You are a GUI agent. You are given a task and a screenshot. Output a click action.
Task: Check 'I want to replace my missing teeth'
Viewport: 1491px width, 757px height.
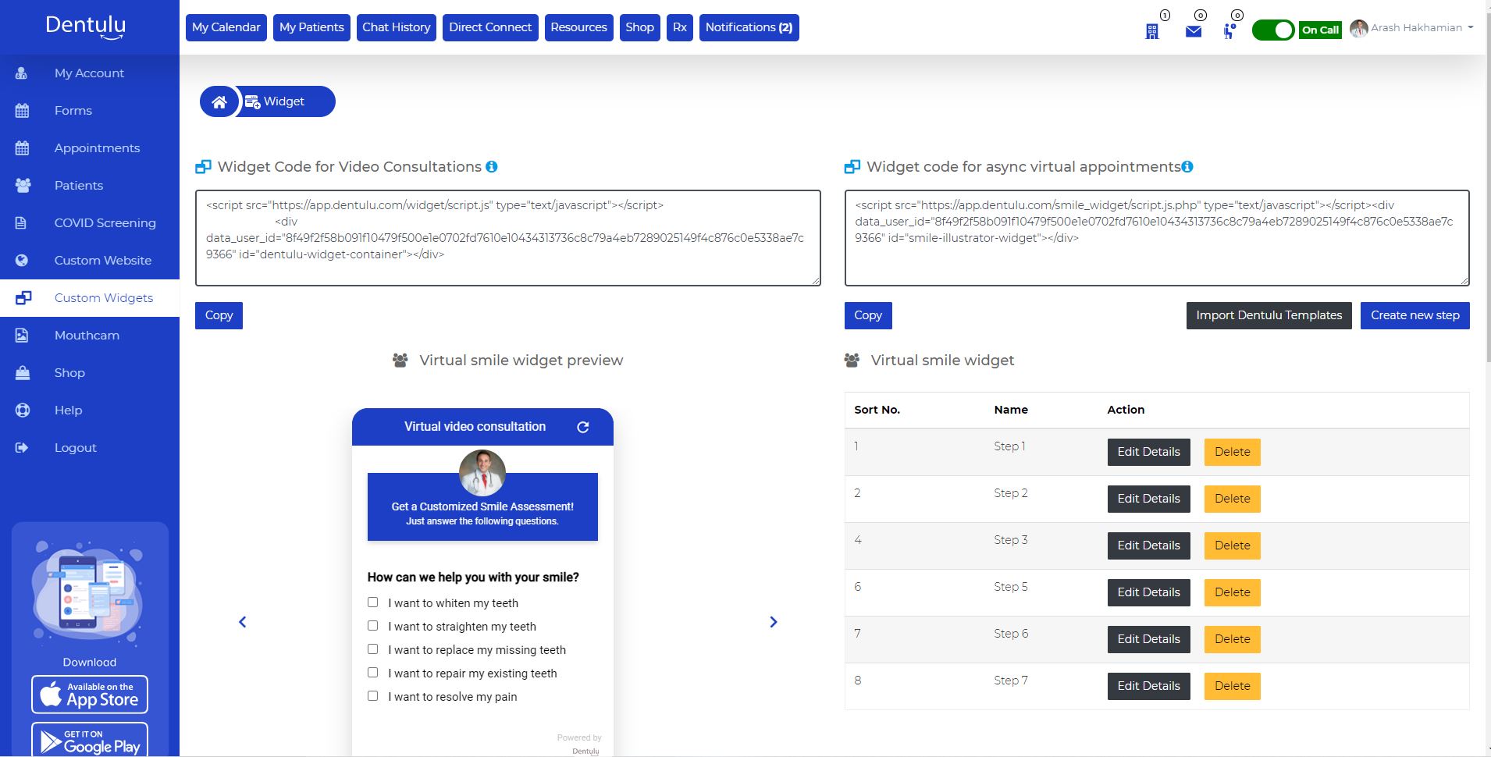click(x=373, y=649)
